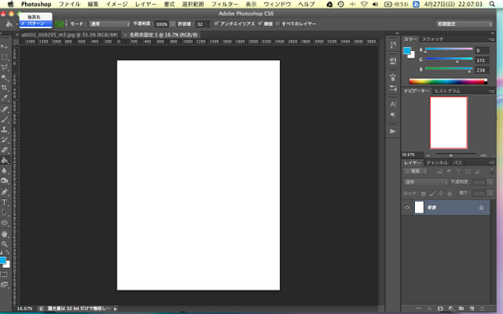Viewport: 503px width, 314px height.
Task: Click the color spectrum ramp bar
Action: (449, 81)
